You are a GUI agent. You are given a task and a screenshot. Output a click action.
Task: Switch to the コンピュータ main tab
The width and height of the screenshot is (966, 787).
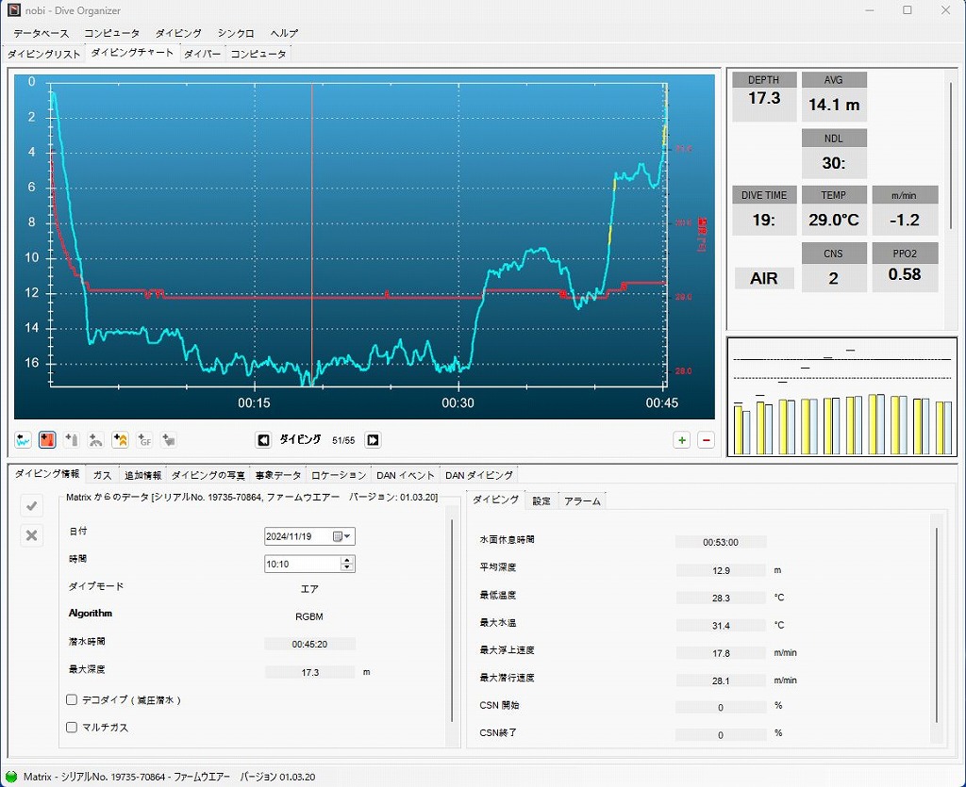point(258,54)
